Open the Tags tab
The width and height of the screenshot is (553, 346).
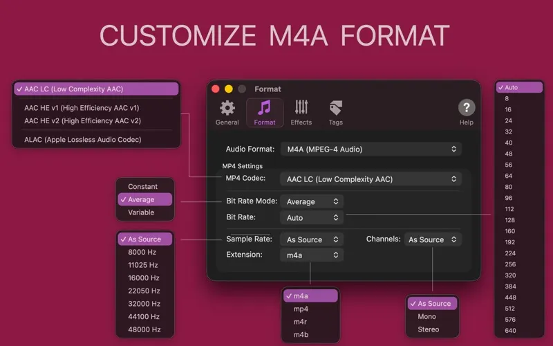335,113
